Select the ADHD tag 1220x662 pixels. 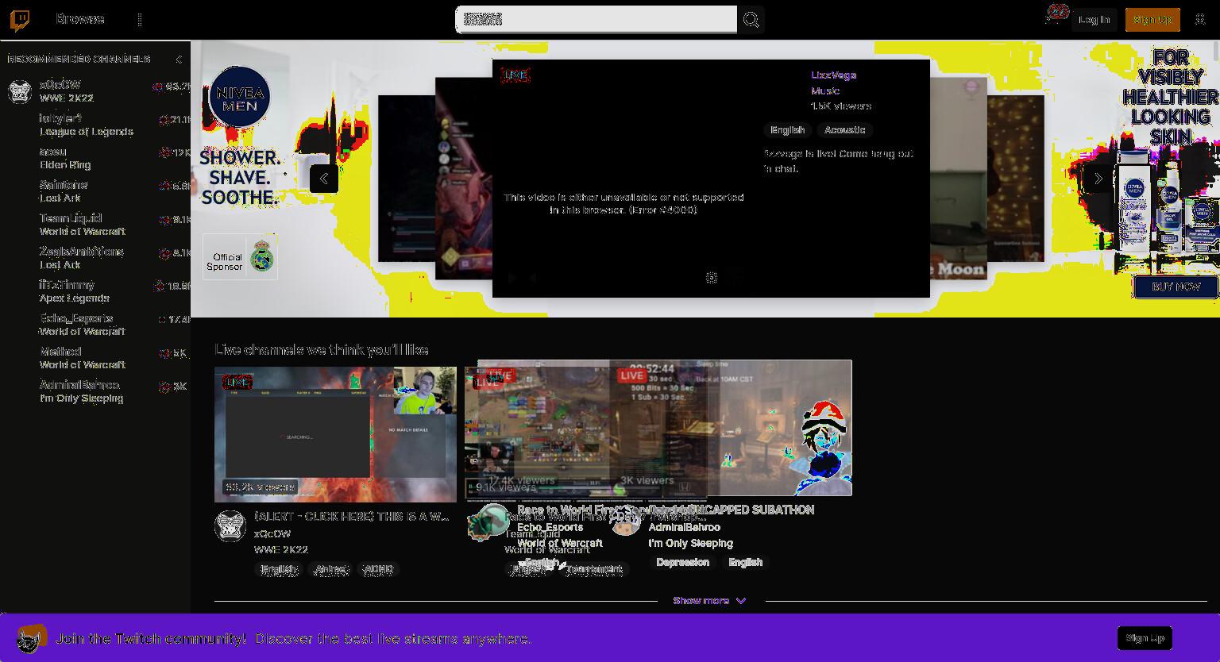point(378,569)
